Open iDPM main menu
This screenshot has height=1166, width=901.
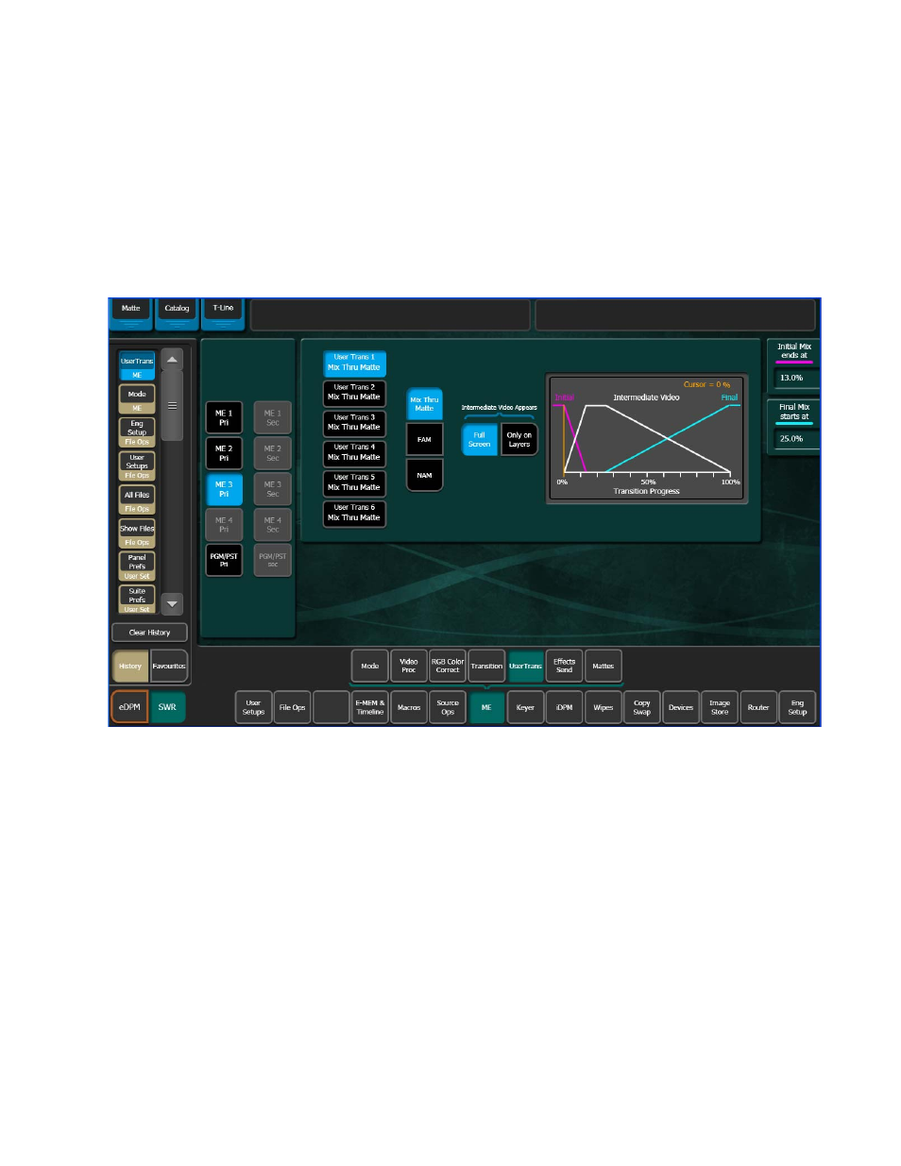(564, 707)
